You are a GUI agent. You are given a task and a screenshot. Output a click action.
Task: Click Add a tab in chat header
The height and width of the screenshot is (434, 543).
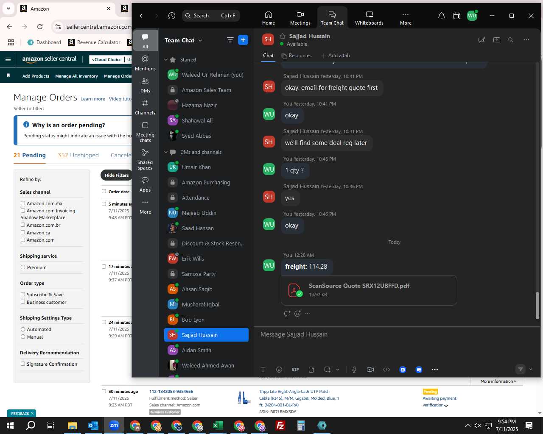tap(336, 56)
